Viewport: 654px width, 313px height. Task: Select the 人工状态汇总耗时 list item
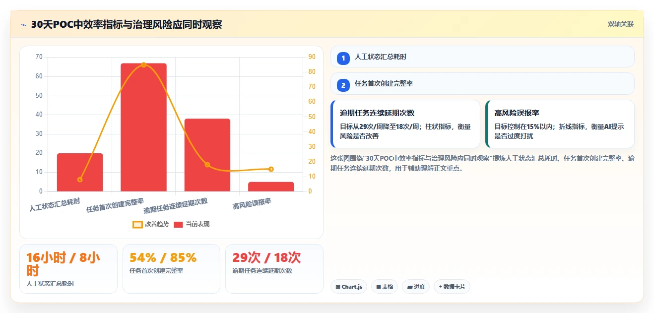click(x=482, y=57)
